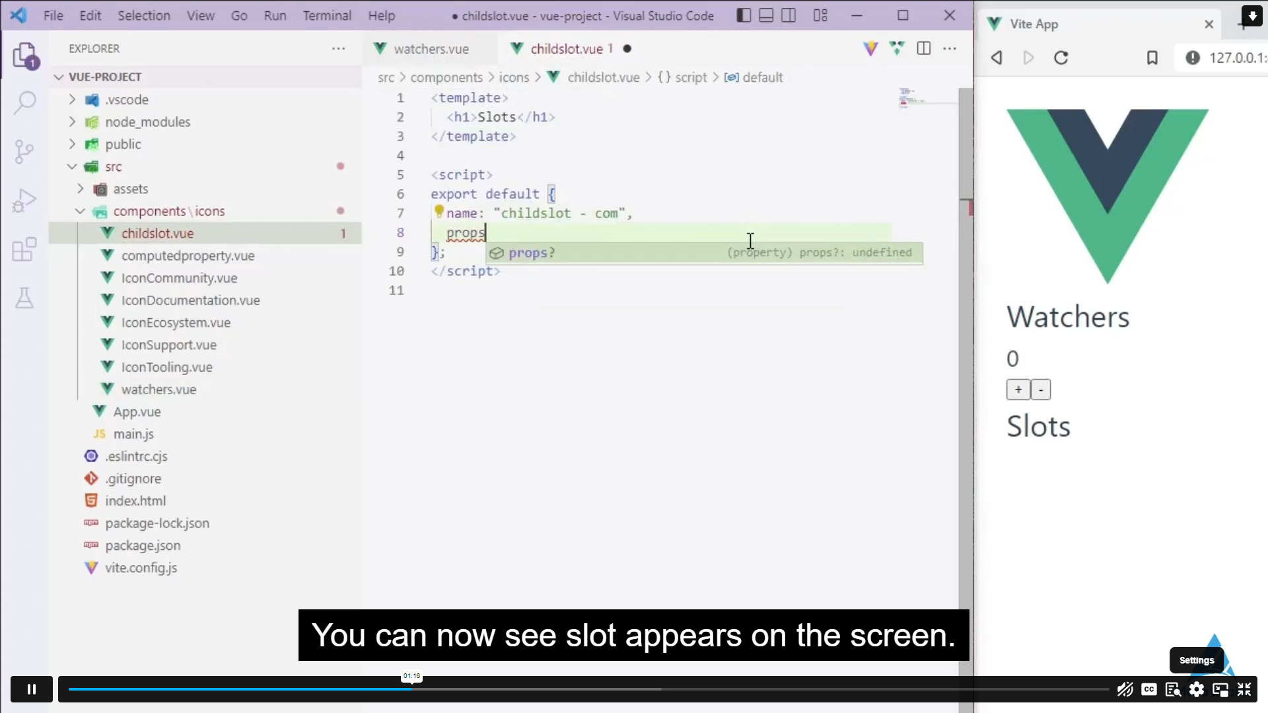The image size is (1268, 713).
Task: Bookmark the Vite App page
Action: tap(1152, 58)
